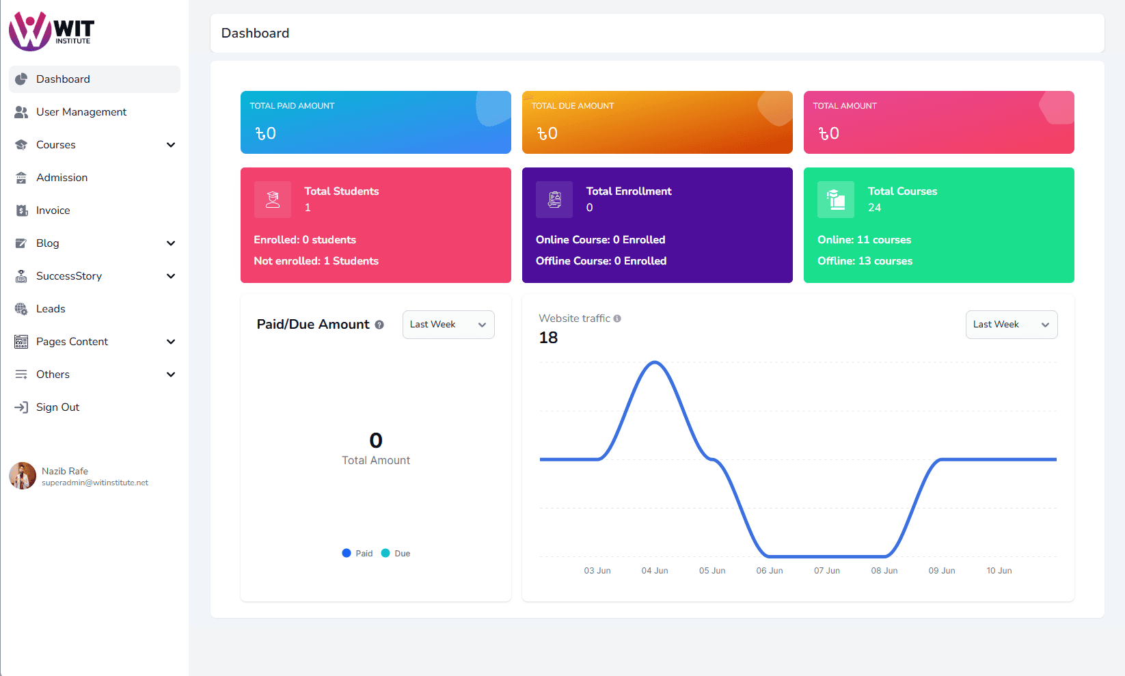Click the Total Students card icon
This screenshot has height=676, width=1125.
pyautogui.click(x=273, y=200)
